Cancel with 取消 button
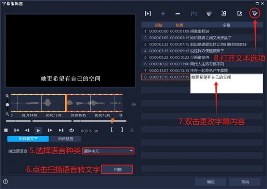 [x=245, y=182]
